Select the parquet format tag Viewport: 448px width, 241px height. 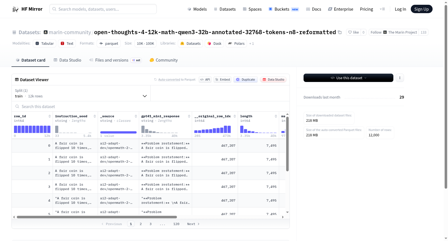109,43
